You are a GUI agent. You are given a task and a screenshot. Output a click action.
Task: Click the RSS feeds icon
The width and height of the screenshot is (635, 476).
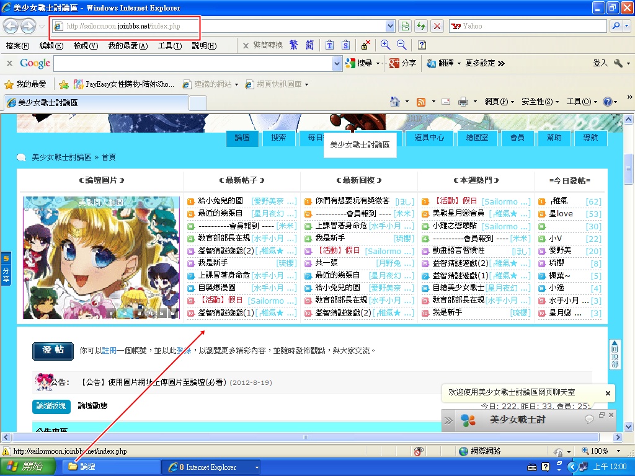(x=421, y=102)
